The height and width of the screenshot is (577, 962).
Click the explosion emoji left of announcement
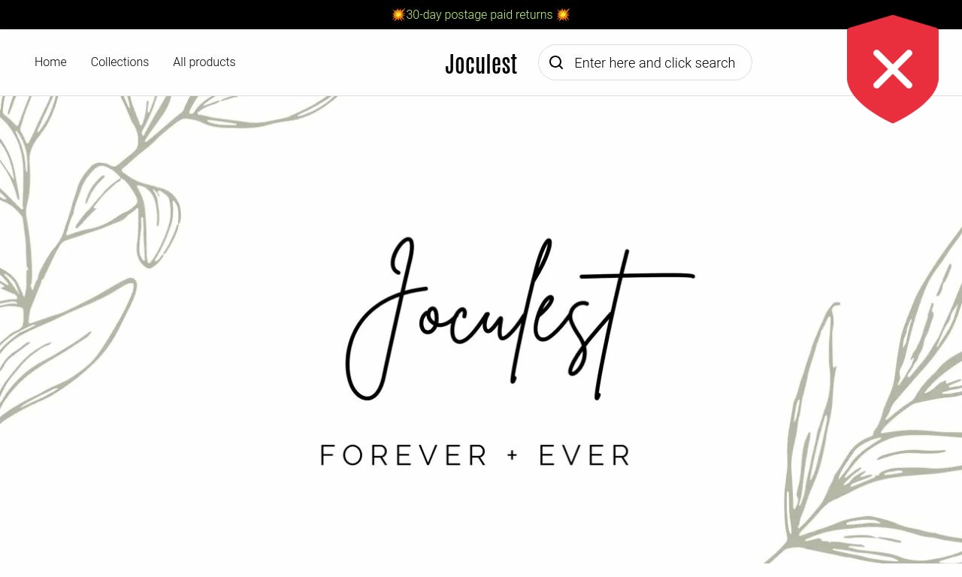pyautogui.click(x=398, y=14)
